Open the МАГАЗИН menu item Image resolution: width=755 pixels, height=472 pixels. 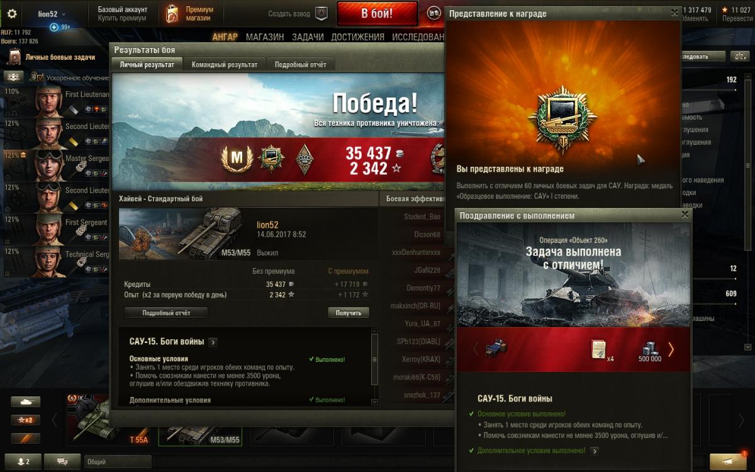[265, 37]
